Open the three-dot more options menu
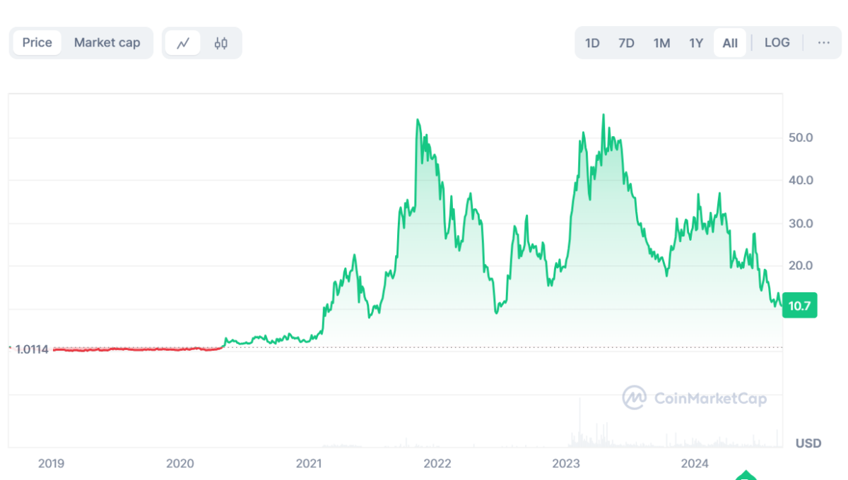This screenshot has width=848, height=480. [823, 43]
